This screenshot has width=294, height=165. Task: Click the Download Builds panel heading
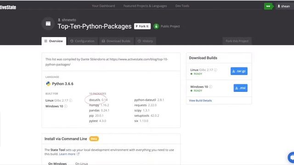pos(203,58)
